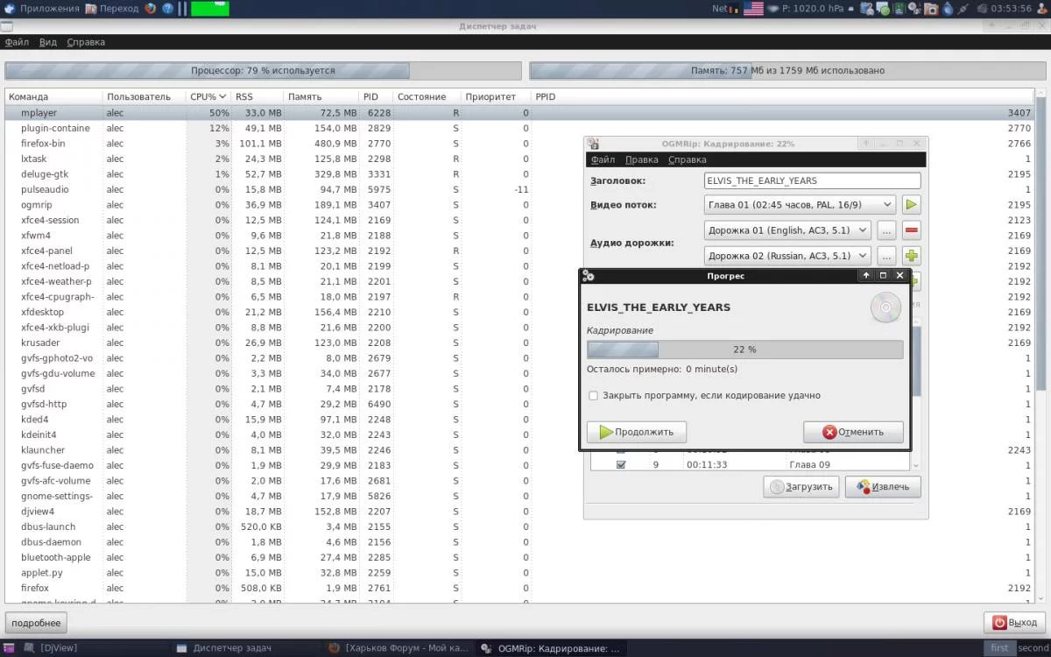Click the RSS column header
The height and width of the screenshot is (657, 1051).
[x=257, y=96]
